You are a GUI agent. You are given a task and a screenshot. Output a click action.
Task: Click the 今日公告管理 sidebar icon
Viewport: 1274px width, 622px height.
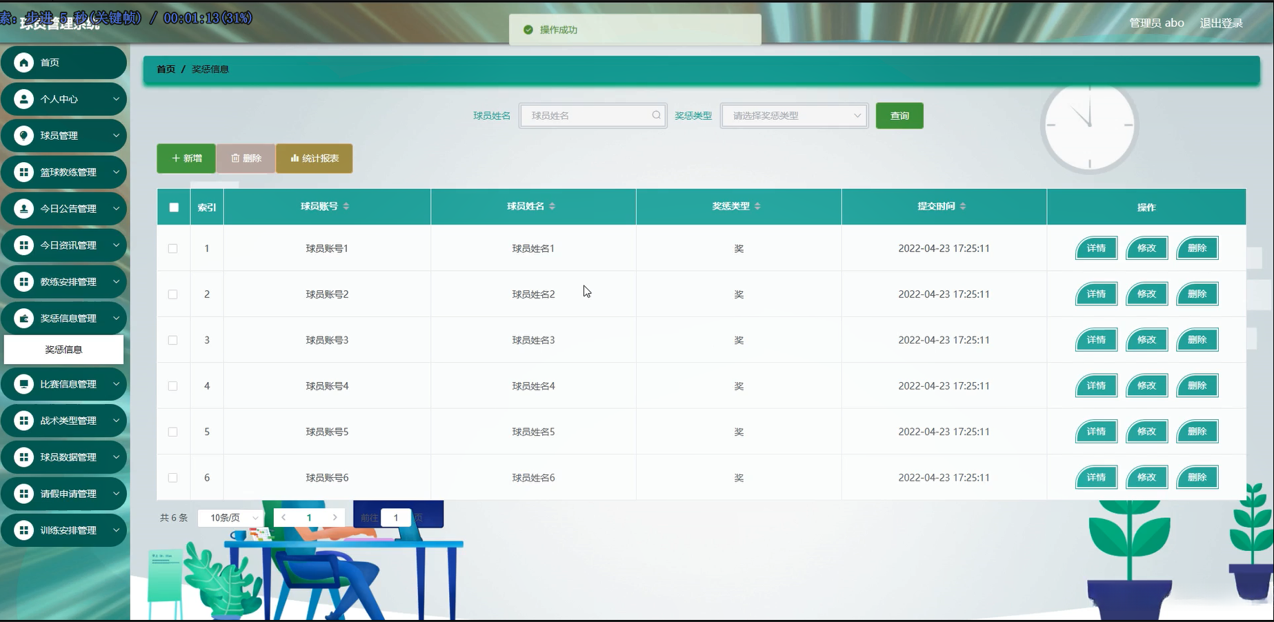24,209
